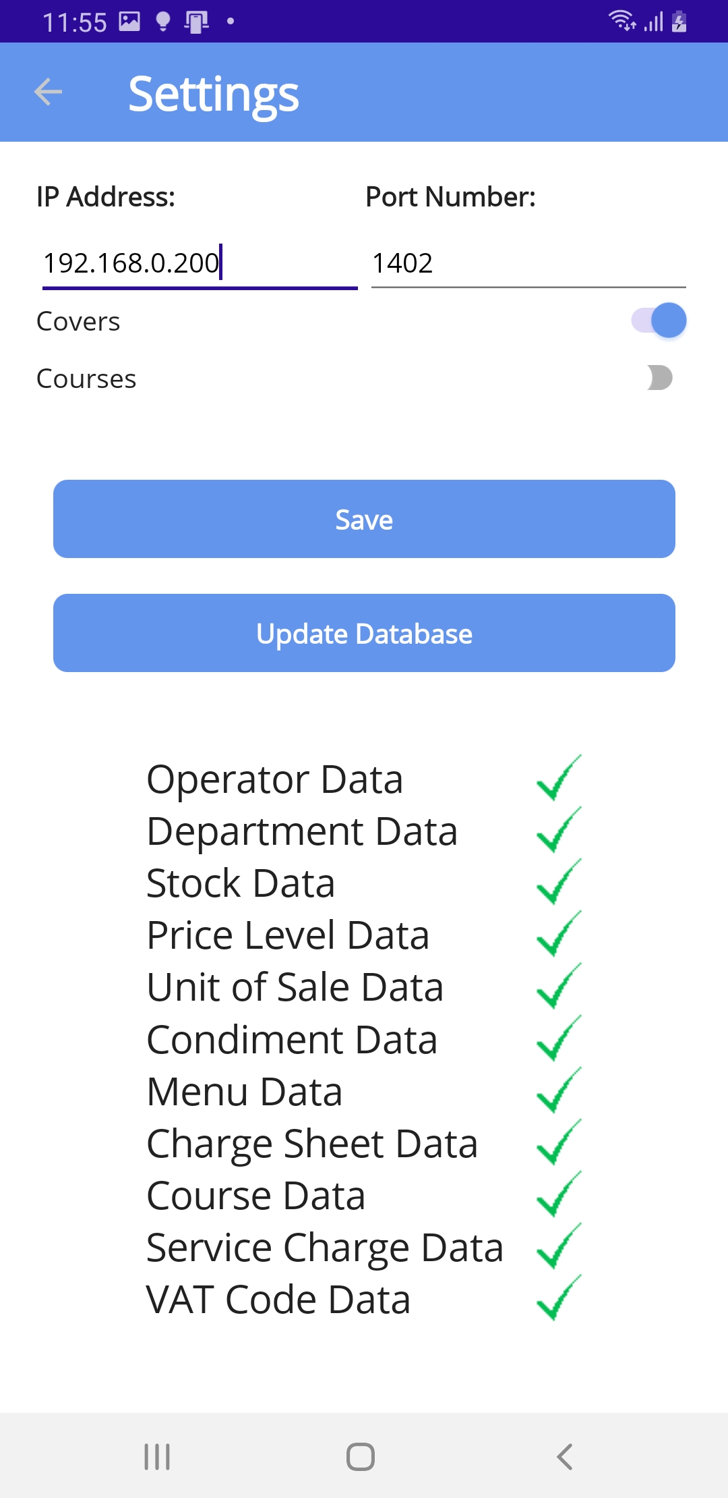Select the Price Level Data row
Screen dimensions: 728x1498
coord(364,935)
